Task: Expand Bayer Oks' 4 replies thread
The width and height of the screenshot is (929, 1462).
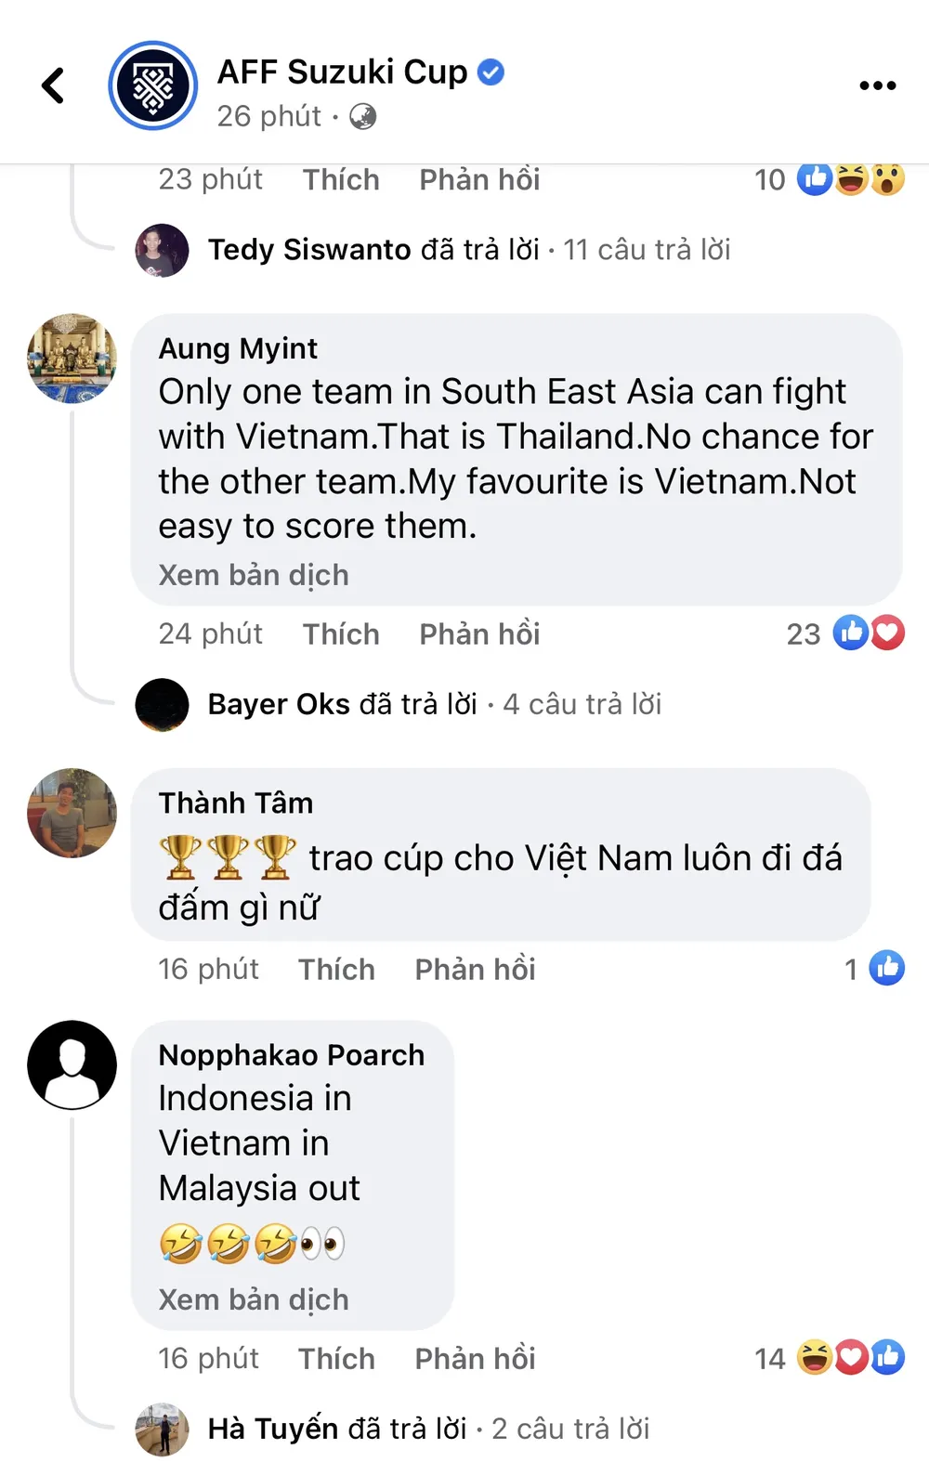Action: [434, 704]
